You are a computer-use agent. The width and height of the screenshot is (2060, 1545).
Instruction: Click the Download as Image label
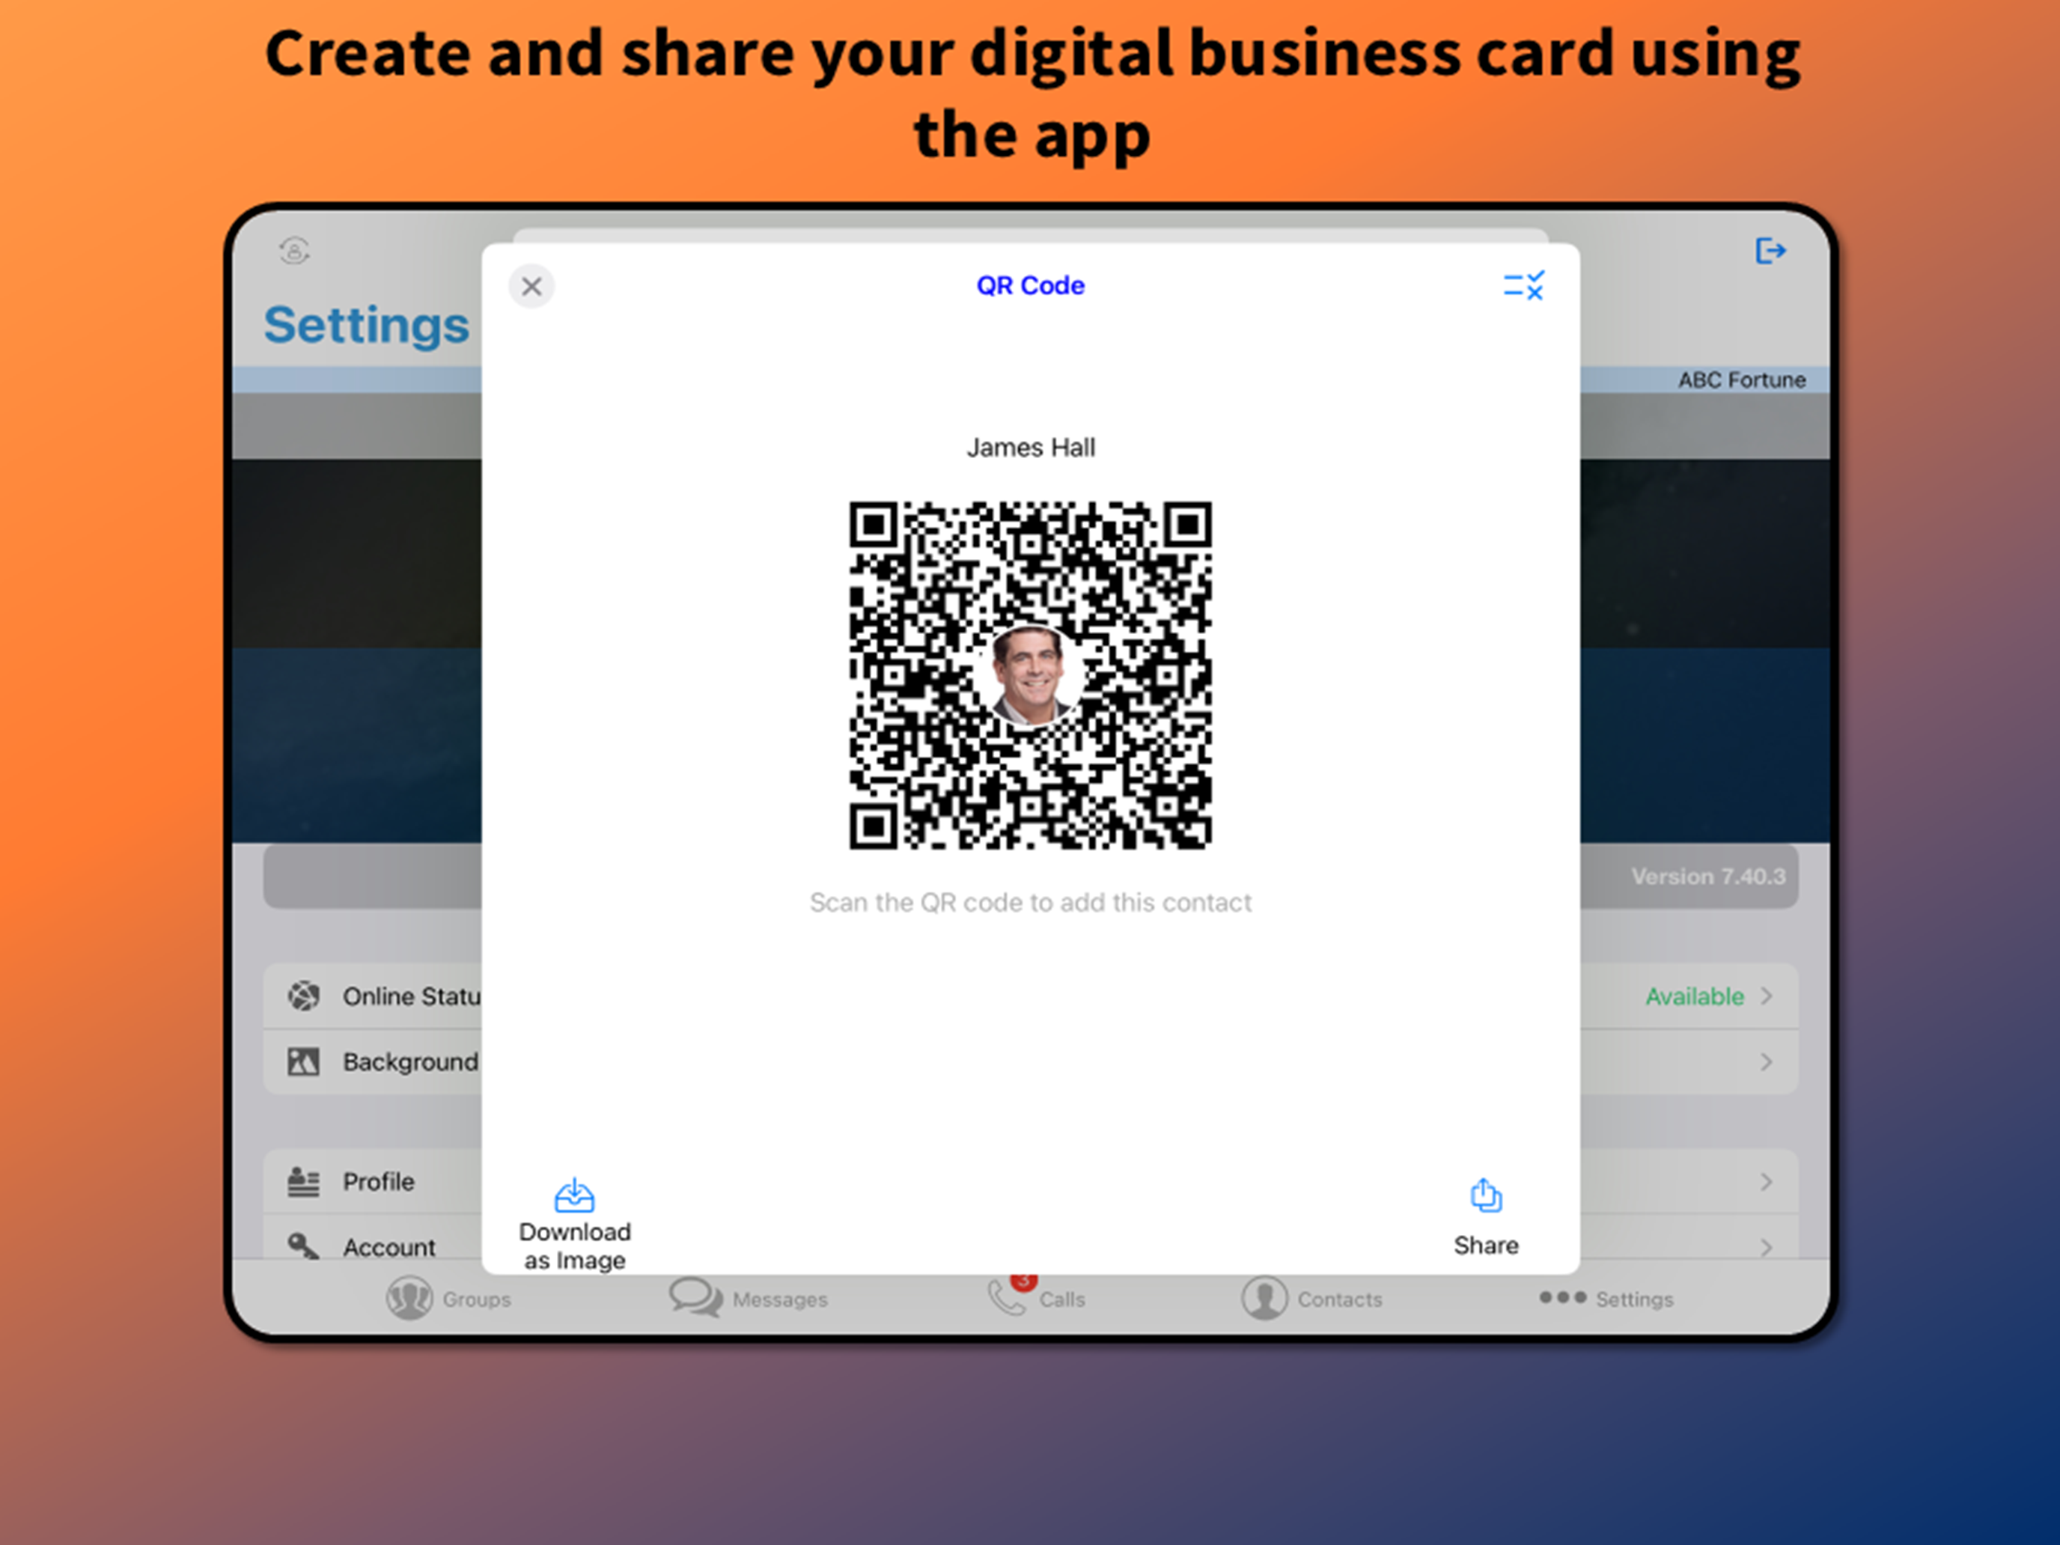click(x=575, y=1245)
